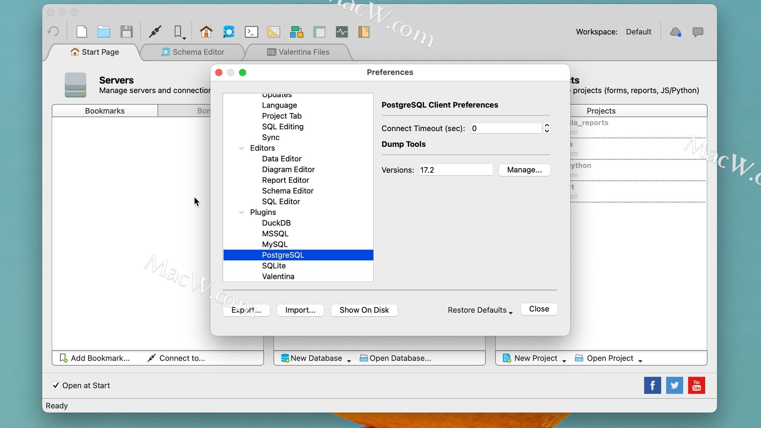Switch to Valentina Files tab
This screenshot has width=761, height=428.
(298, 52)
